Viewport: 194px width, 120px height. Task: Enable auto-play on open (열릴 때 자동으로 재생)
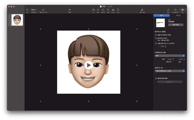[156, 35]
